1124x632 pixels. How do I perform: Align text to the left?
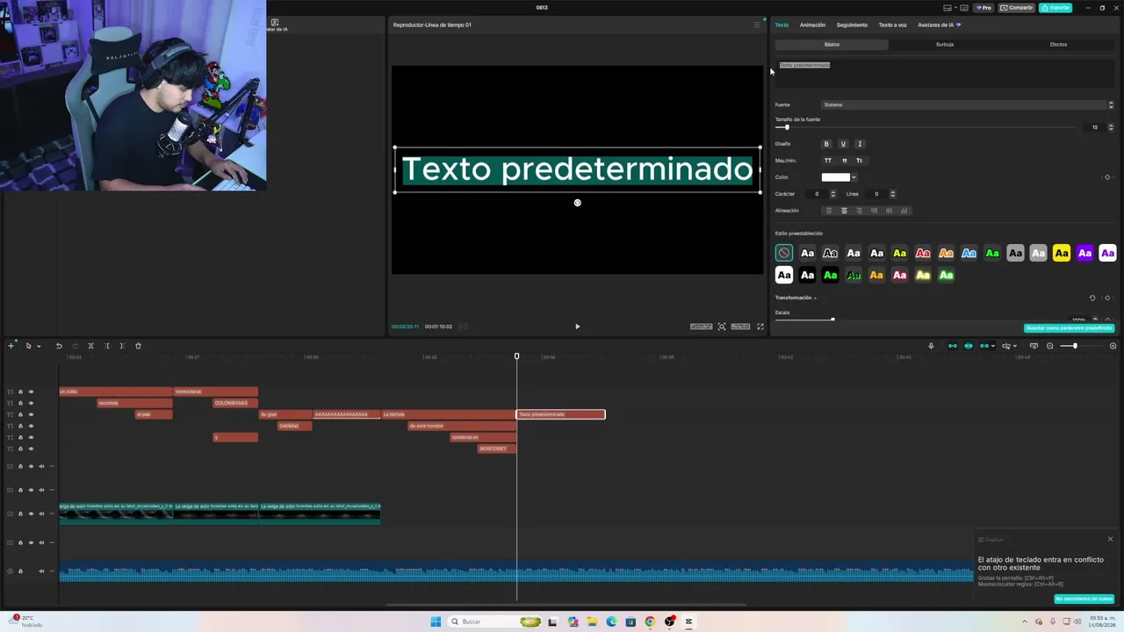pyautogui.click(x=829, y=211)
